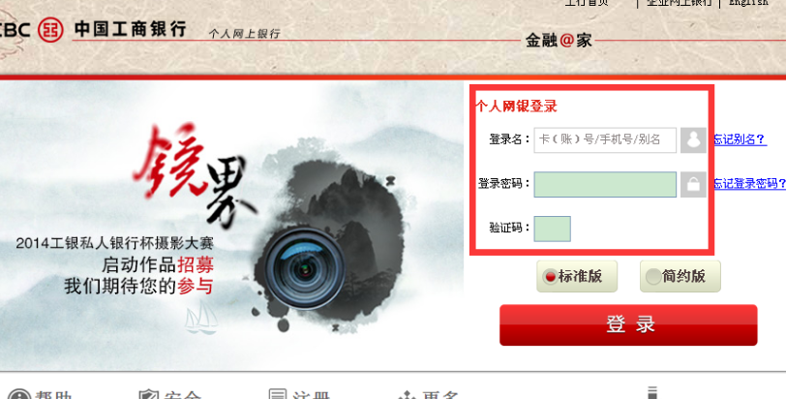Go to 企业网上银行 in top navigation
This screenshot has width=786, height=399.
point(680,3)
